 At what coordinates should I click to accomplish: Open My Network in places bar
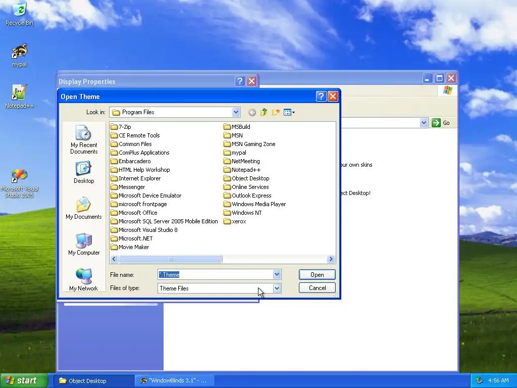(84, 280)
